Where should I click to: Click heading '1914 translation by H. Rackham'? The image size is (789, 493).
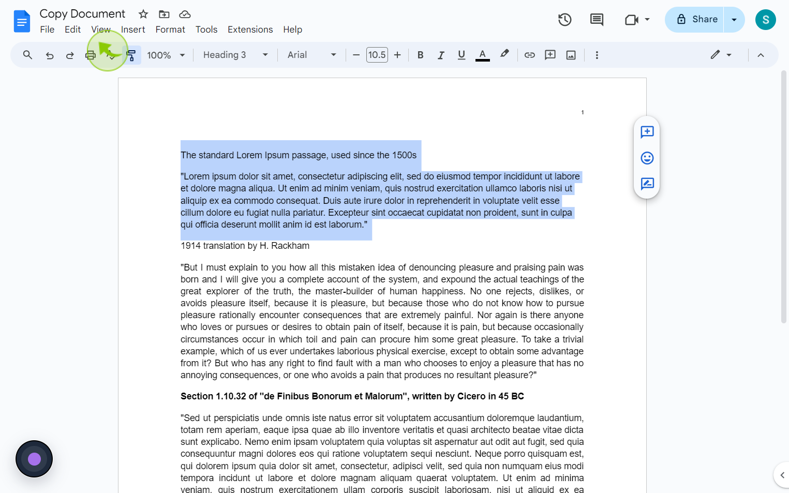[245, 246]
